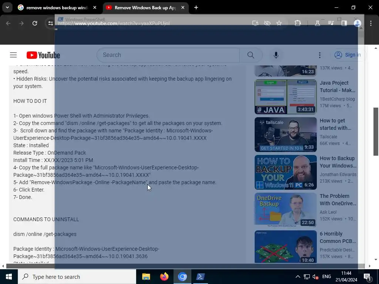The width and height of the screenshot is (379, 284).
Task: Open 'The Problem With OneDrive...' title
Action: click(x=338, y=200)
